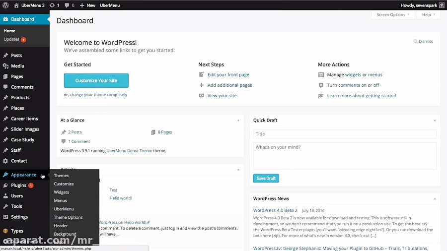Click the Types icon in sidebar
Screen dimensions: 447x251
click(x=5, y=231)
